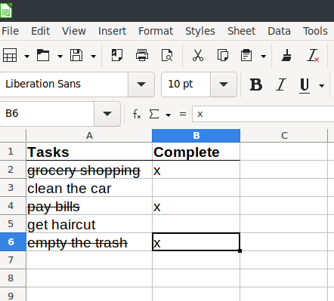
Task: Toggle Italic formatting
Action: click(x=281, y=84)
